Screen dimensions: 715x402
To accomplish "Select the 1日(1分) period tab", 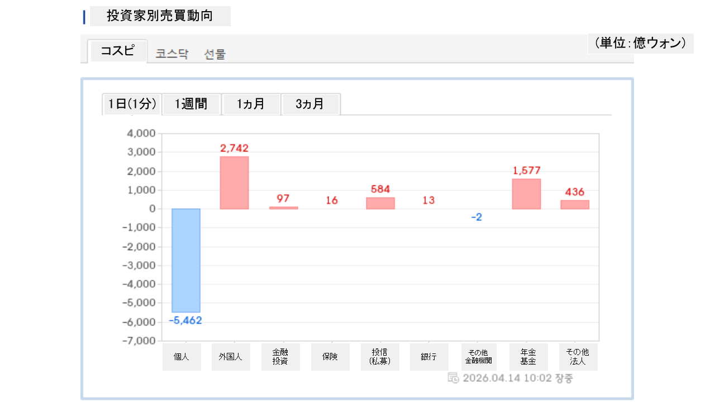I will point(132,104).
